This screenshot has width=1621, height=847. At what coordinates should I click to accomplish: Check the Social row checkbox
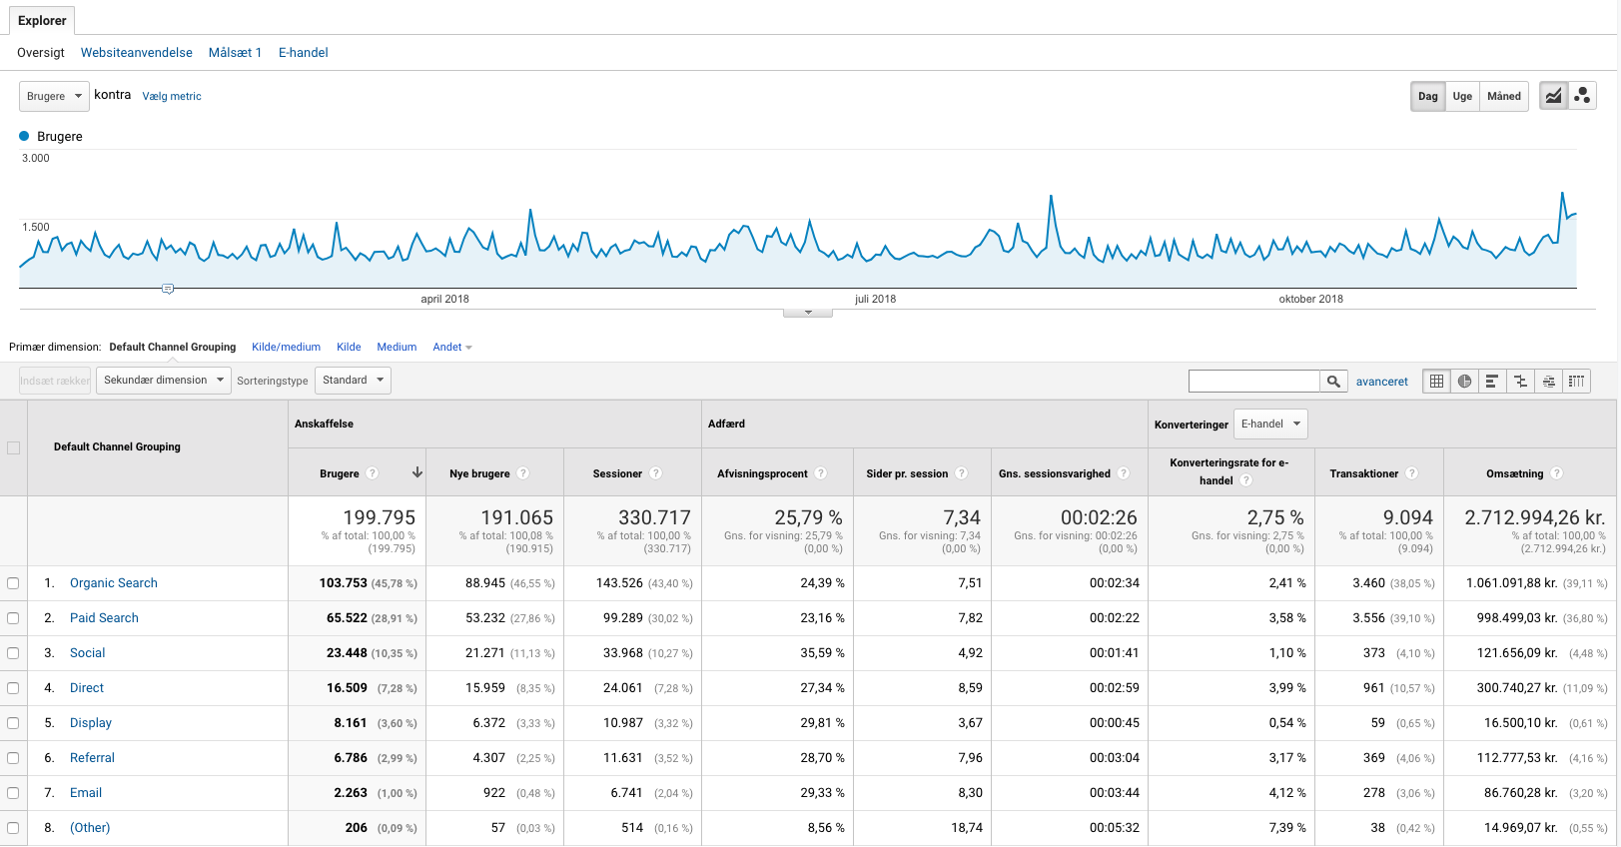[x=13, y=653]
